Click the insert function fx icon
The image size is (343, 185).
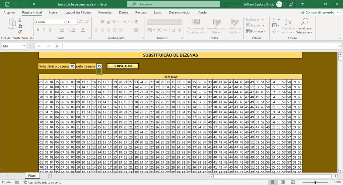[x=57, y=46]
